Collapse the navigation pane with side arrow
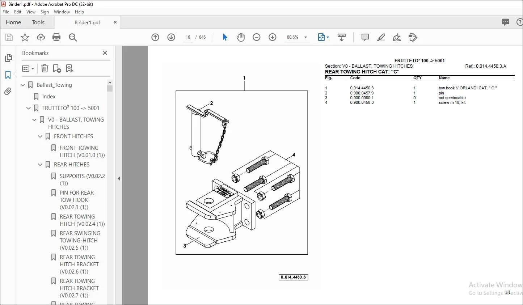 [x=119, y=178]
